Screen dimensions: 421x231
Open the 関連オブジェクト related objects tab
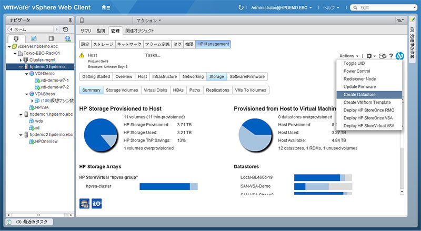139,31
